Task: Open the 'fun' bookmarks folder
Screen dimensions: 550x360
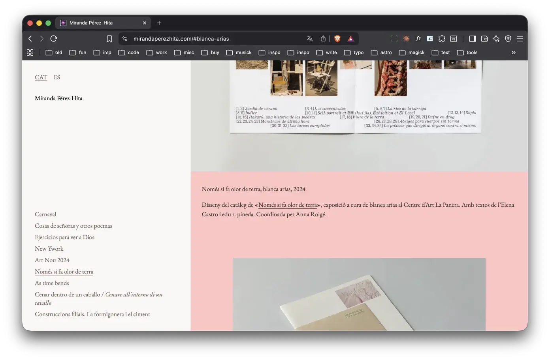Action: tap(78, 52)
